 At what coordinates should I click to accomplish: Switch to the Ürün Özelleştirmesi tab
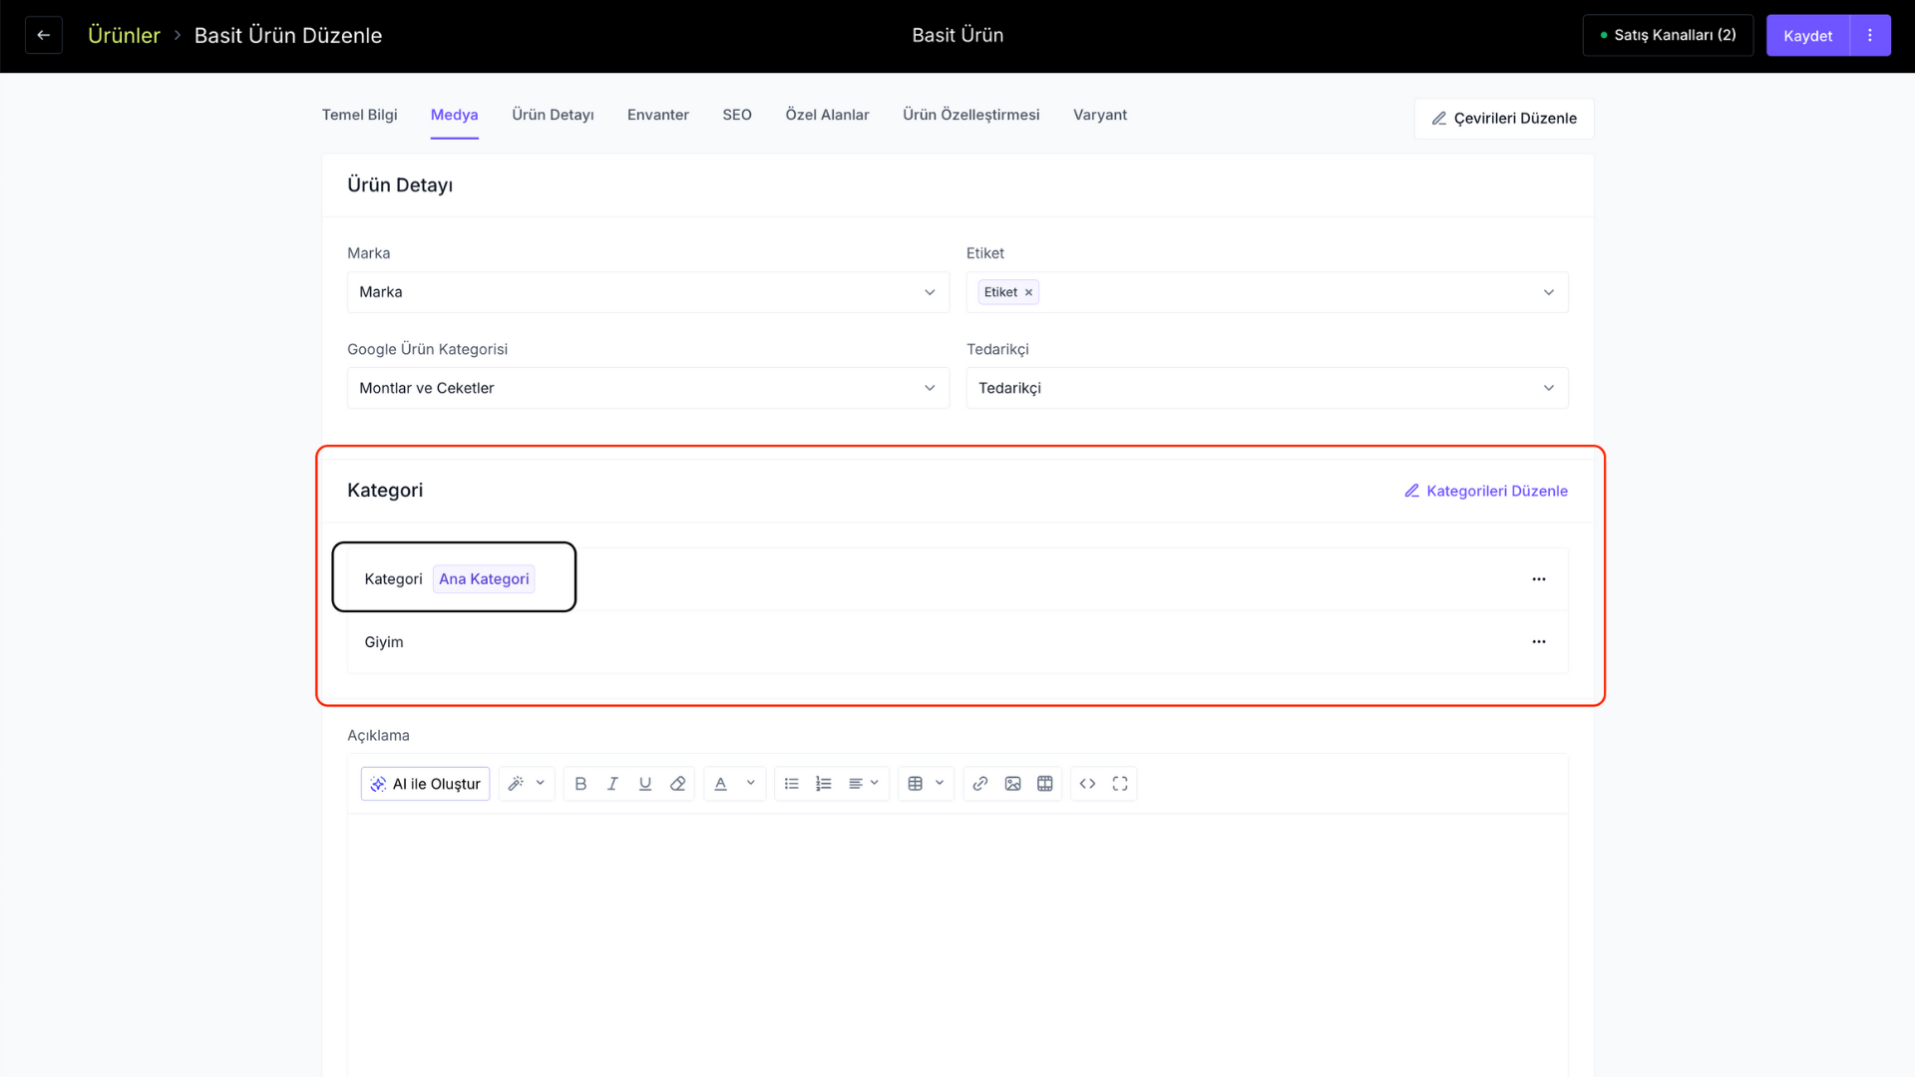971,115
